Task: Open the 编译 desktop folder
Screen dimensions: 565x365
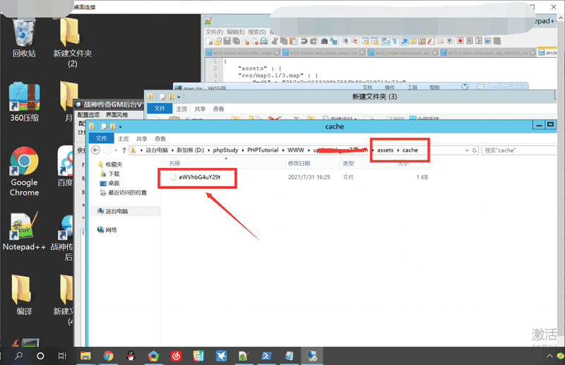Action: [x=24, y=295]
